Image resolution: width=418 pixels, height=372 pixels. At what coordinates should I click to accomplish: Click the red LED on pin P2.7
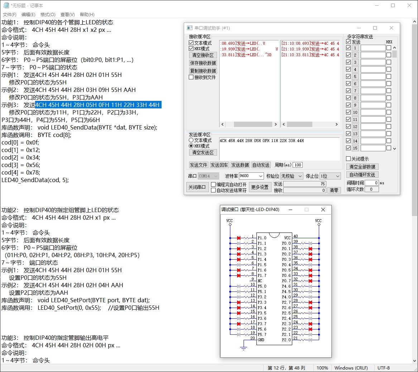click(310, 302)
